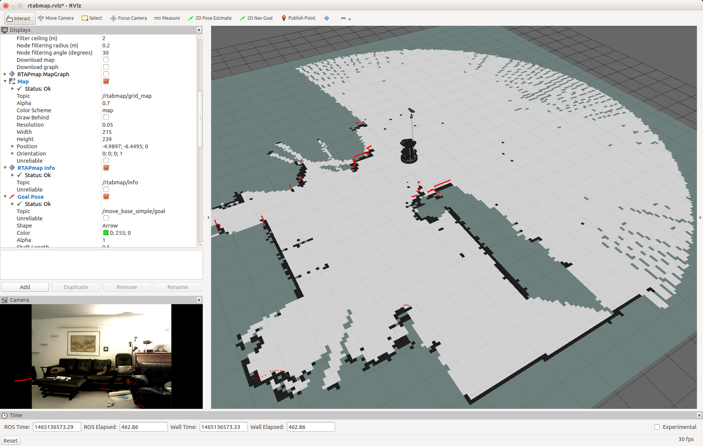Activate the Focus Camera tool

[x=128, y=18]
